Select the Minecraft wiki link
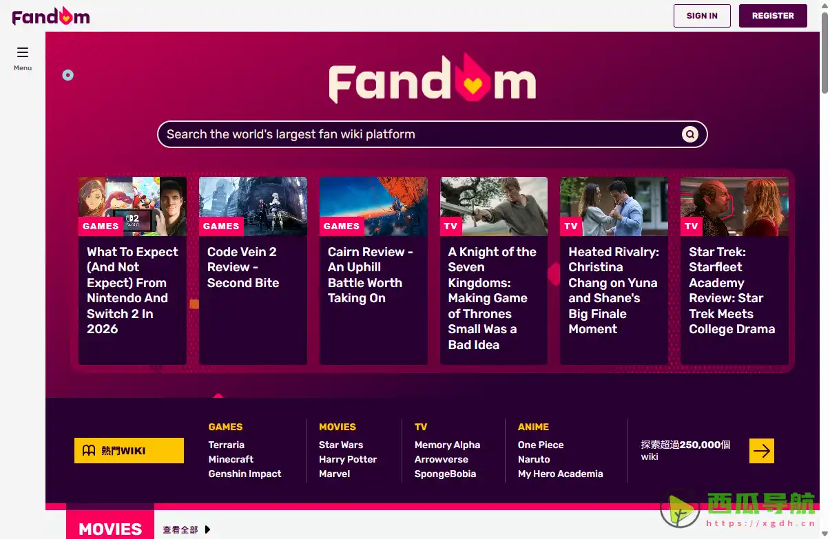The image size is (830, 539). 231,459
